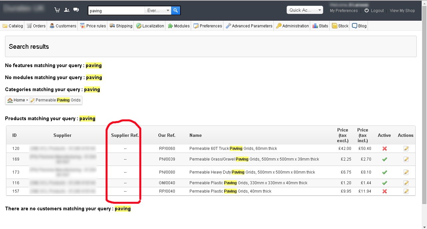
Task: Click the blue search magnifier button
Action: [176, 11]
